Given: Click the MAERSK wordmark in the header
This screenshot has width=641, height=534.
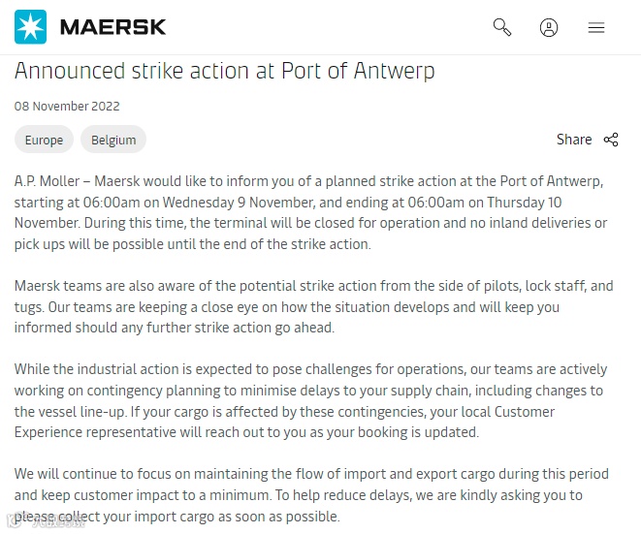Looking at the screenshot, I should [x=112, y=27].
